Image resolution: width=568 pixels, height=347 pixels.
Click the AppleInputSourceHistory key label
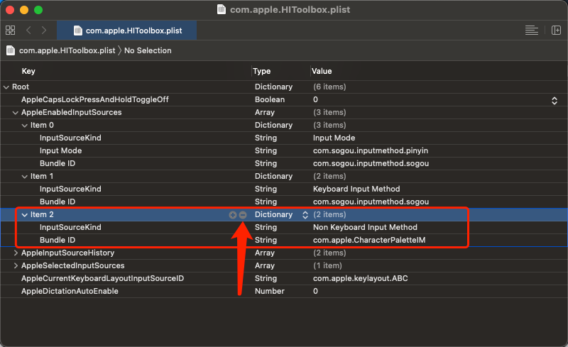[67, 253]
